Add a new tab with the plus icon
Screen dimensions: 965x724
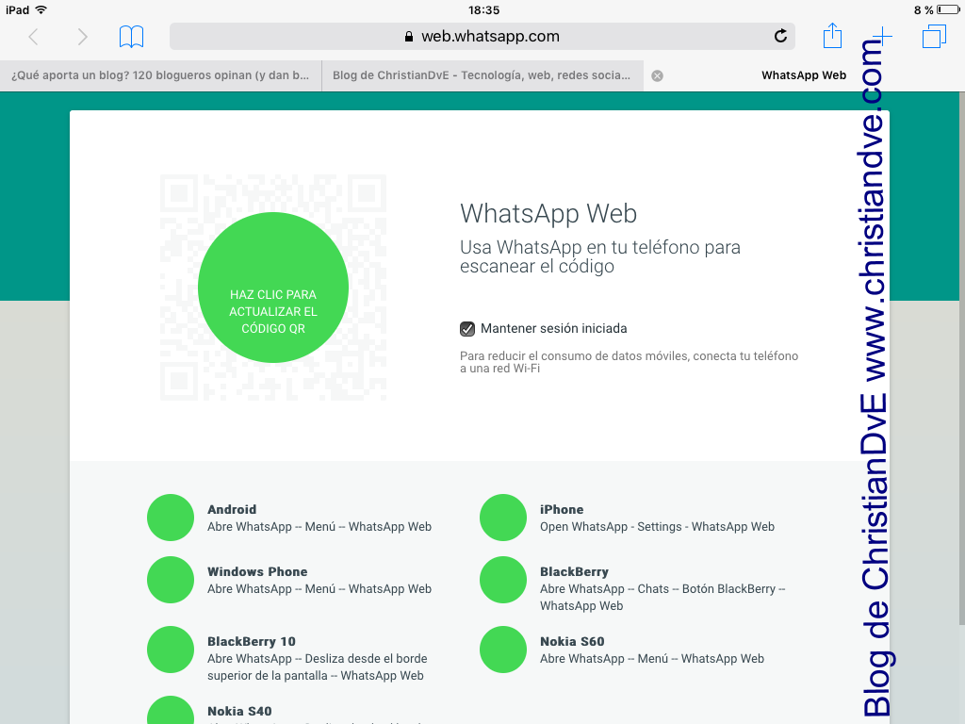882,37
